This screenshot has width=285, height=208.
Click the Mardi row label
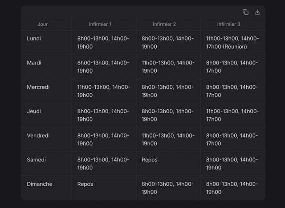pos(34,63)
